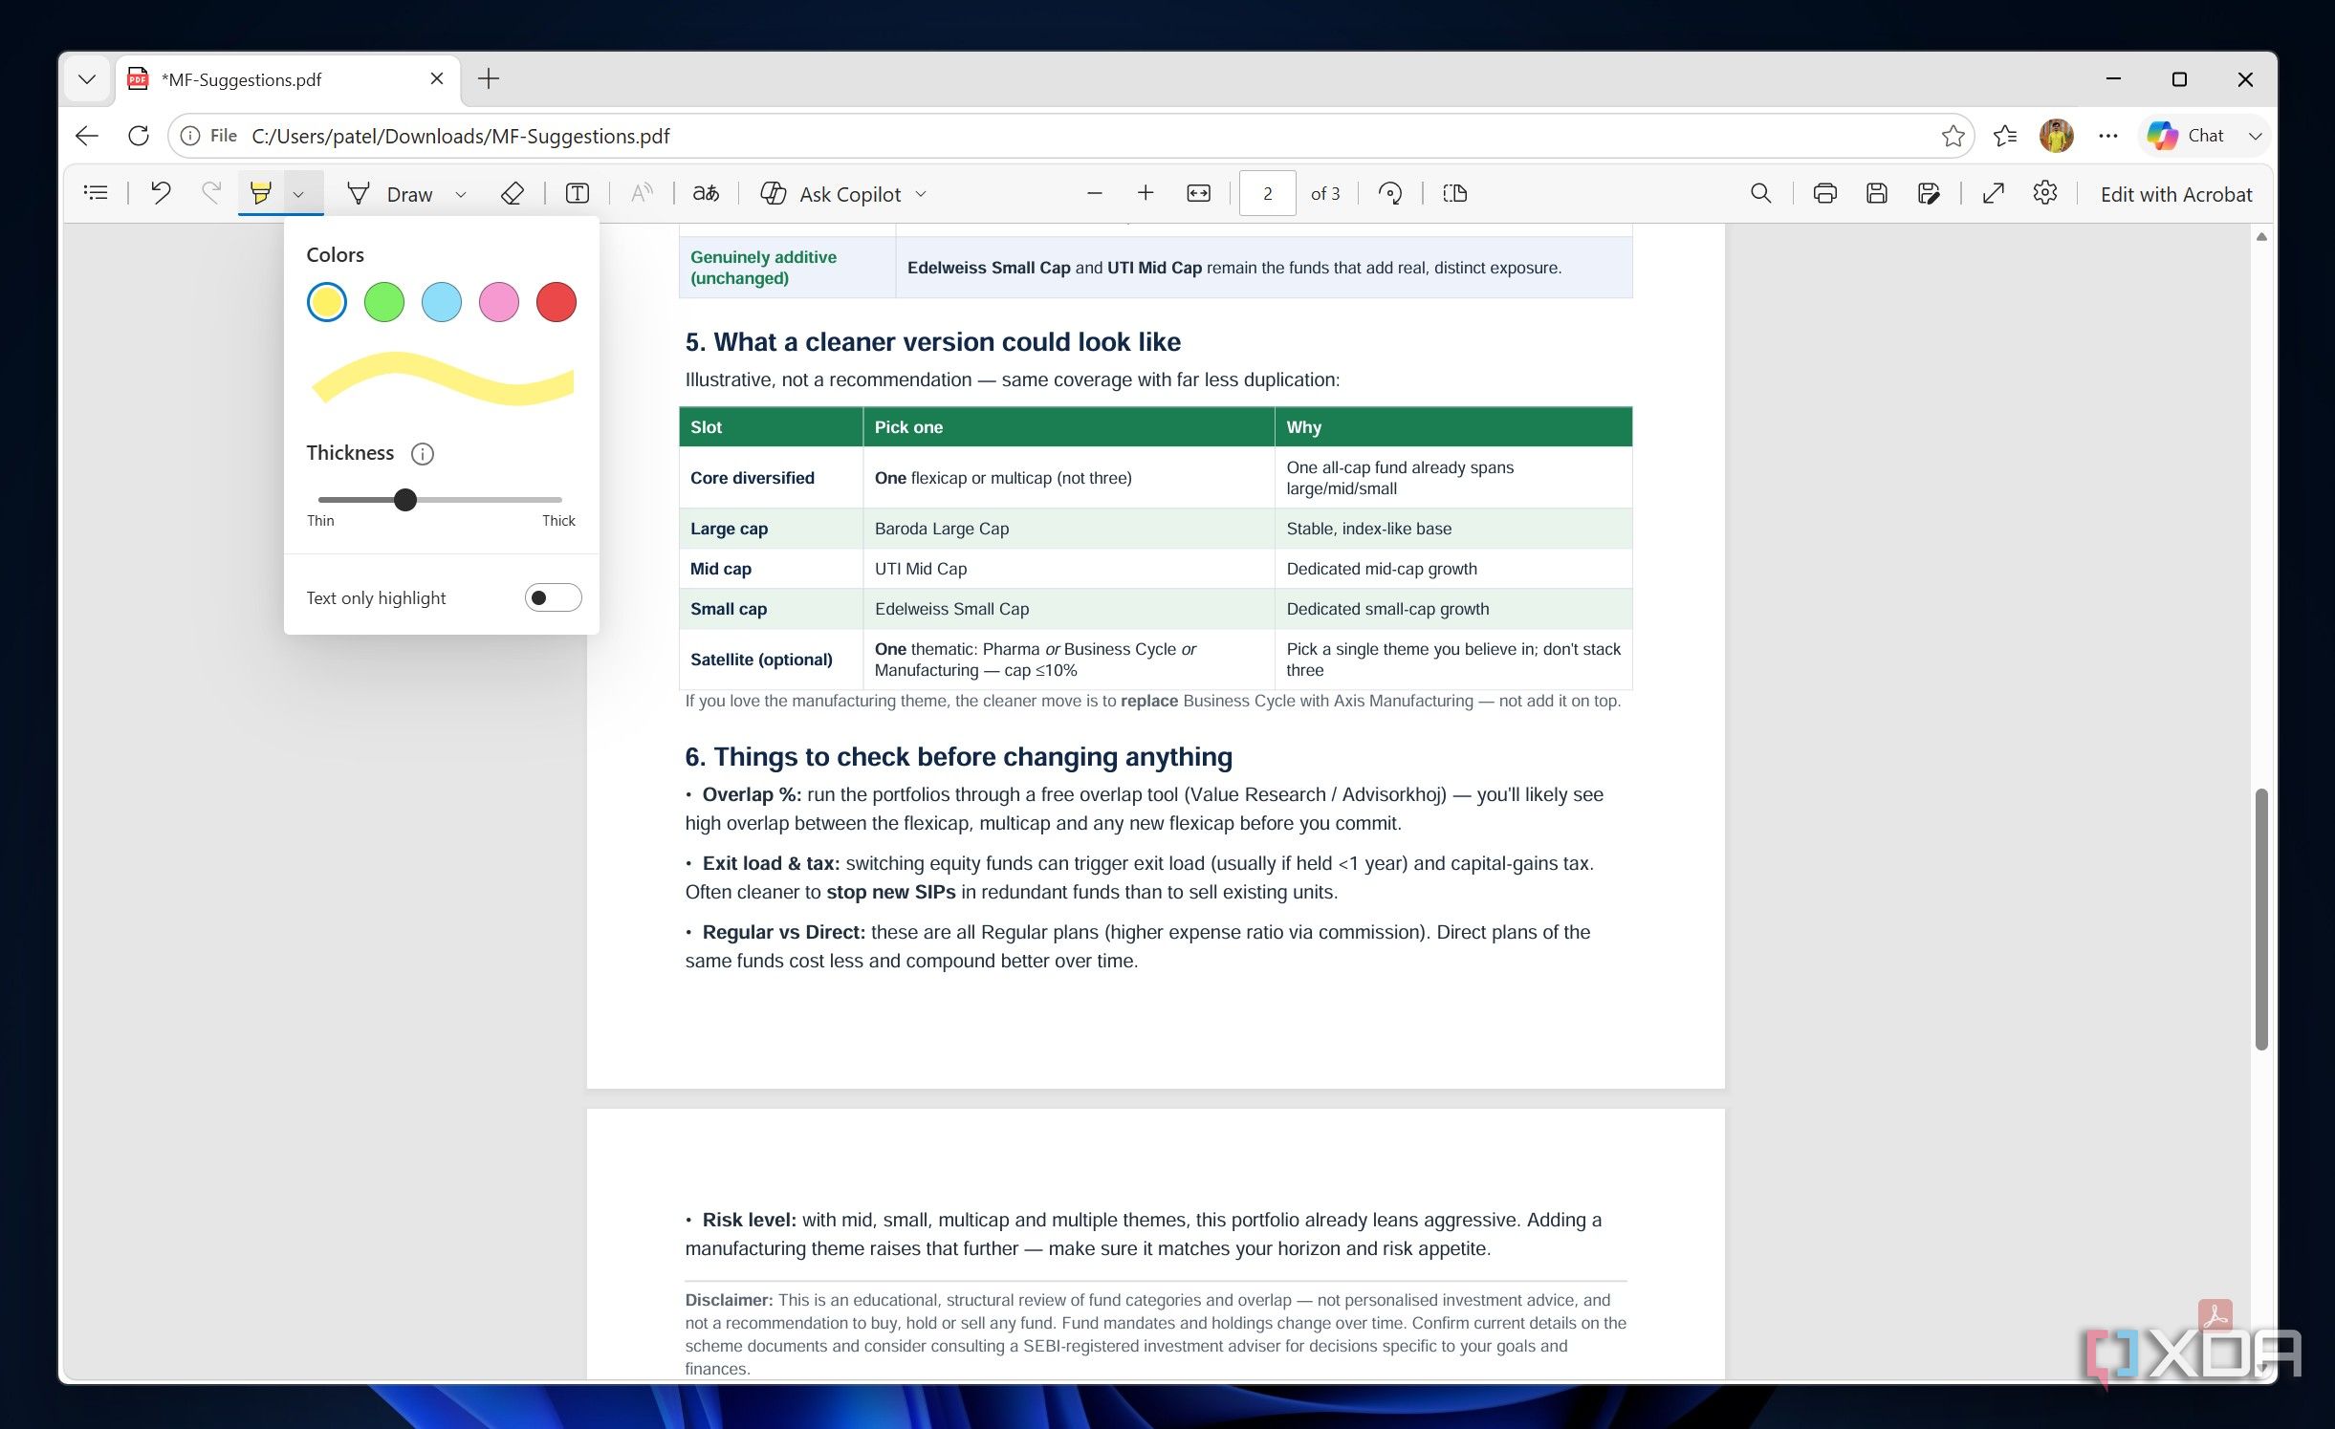Screen dimensions: 2335x1429
Task: Pick the blue highlight color
Action: (441, 302)
